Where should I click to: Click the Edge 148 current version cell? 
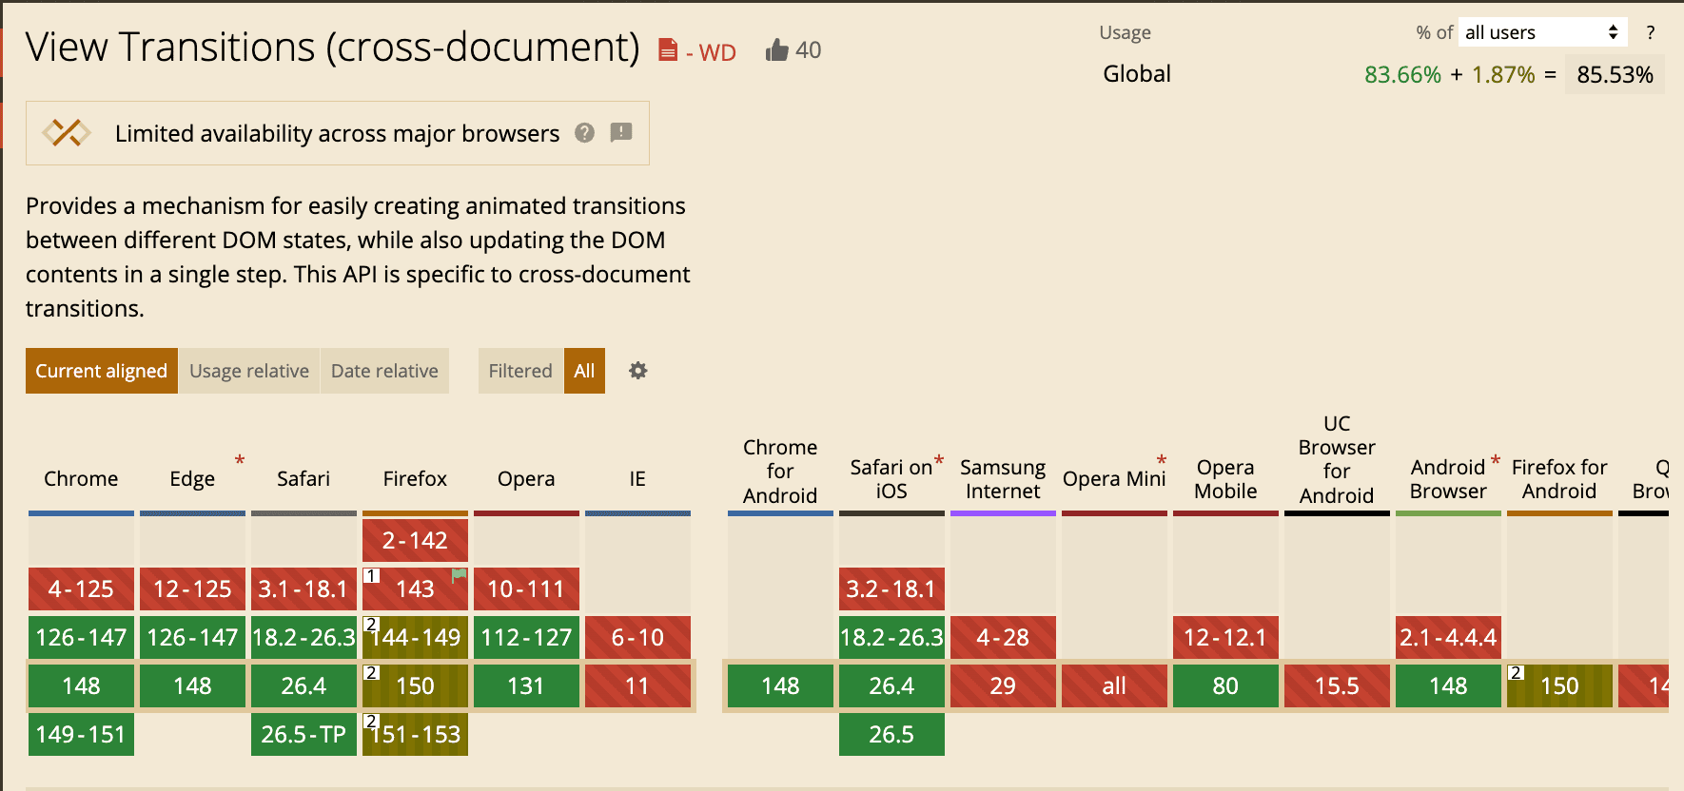click(192, 686)
